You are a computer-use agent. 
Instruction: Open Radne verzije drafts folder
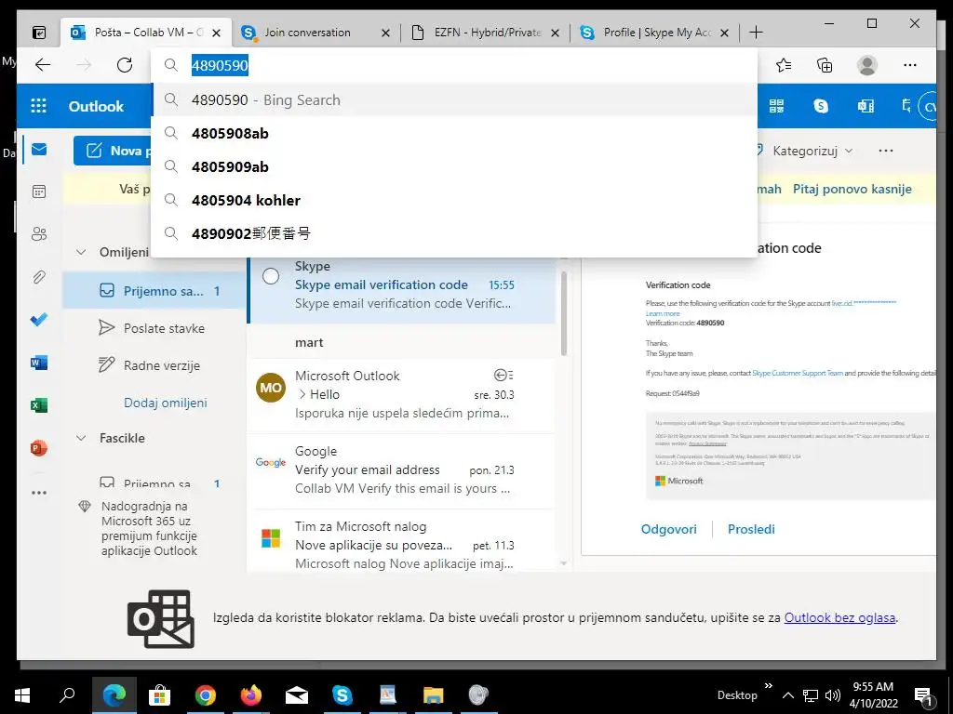point(154,365)
